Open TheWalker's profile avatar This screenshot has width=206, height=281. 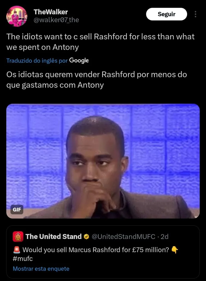click(x=17, y=16)
